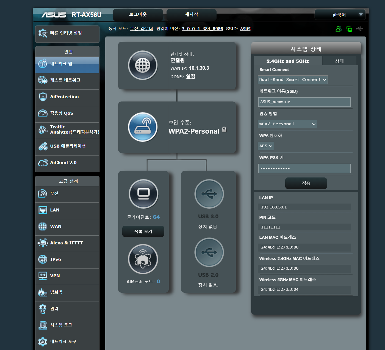Click the 빠른 인터넷 설정 label
385x350 pixels.
click(x=66, y=33)
